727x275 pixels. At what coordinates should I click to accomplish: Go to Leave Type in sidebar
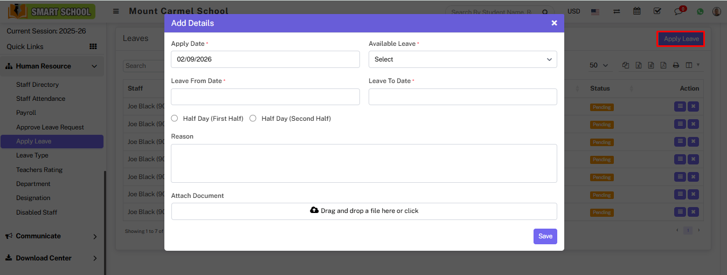tap(32, 155)
